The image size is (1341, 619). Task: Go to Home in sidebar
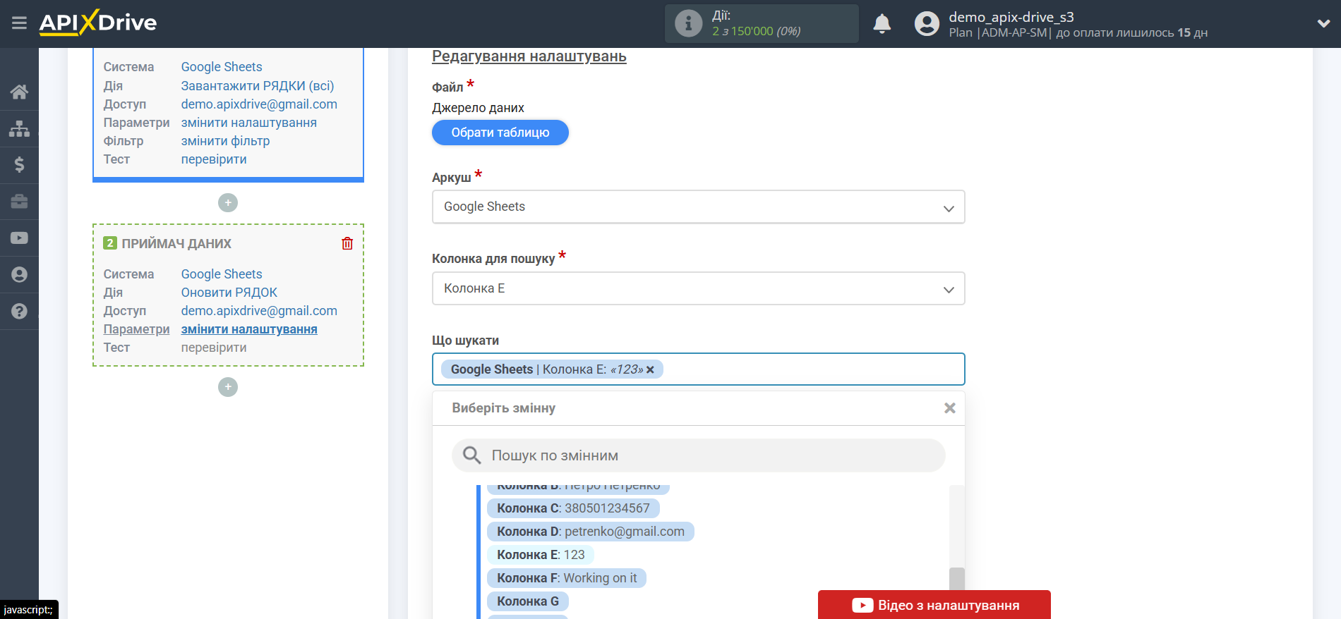(19, 92)
